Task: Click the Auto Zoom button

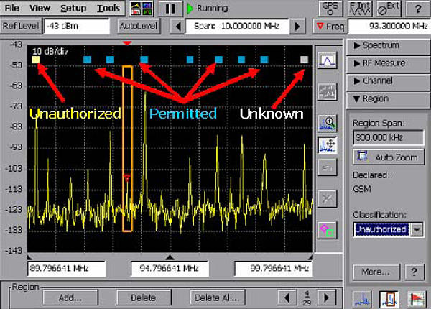Action: (x=387, y=156)
